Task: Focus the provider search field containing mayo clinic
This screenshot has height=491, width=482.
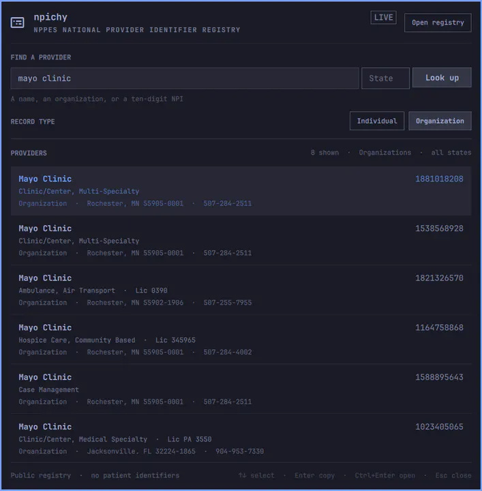Action: click(185, 78)
